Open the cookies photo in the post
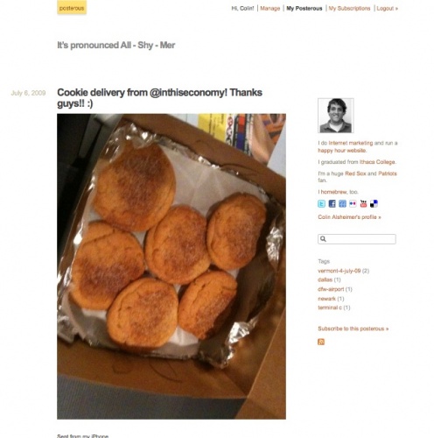 (171, 266)
